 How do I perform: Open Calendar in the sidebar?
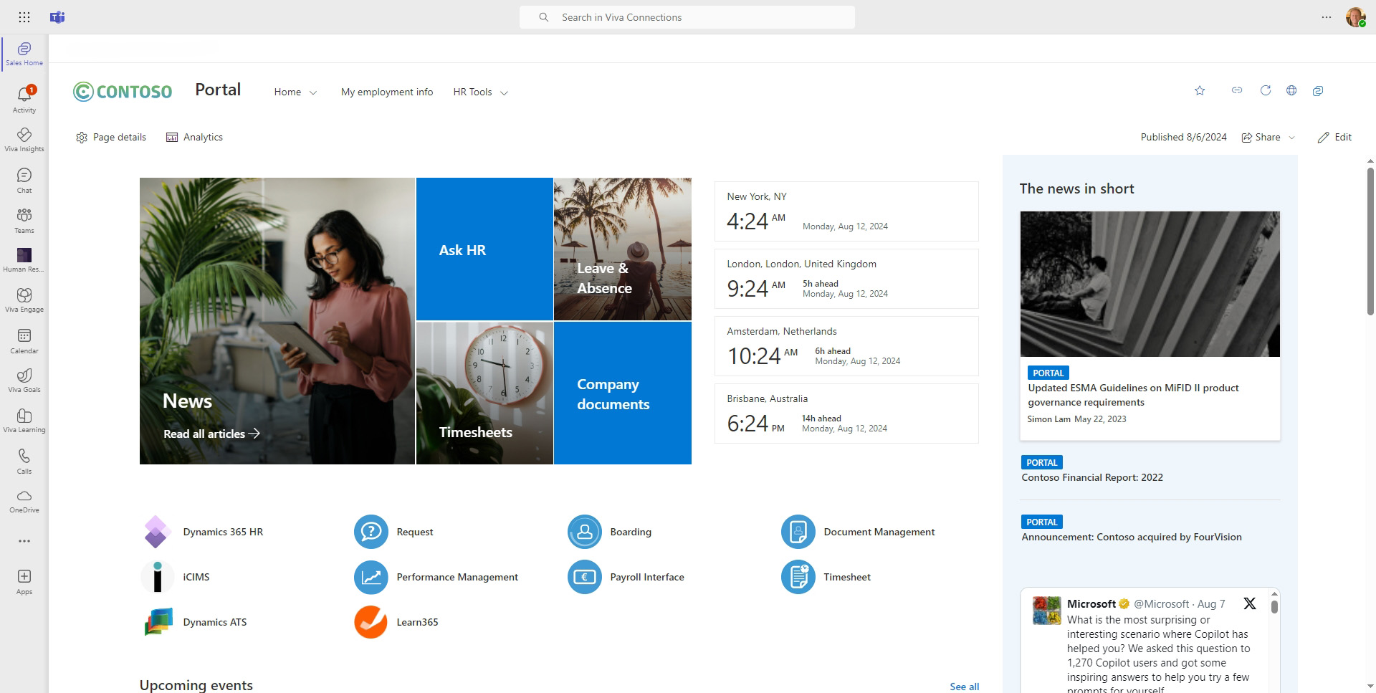click(24, 340)
